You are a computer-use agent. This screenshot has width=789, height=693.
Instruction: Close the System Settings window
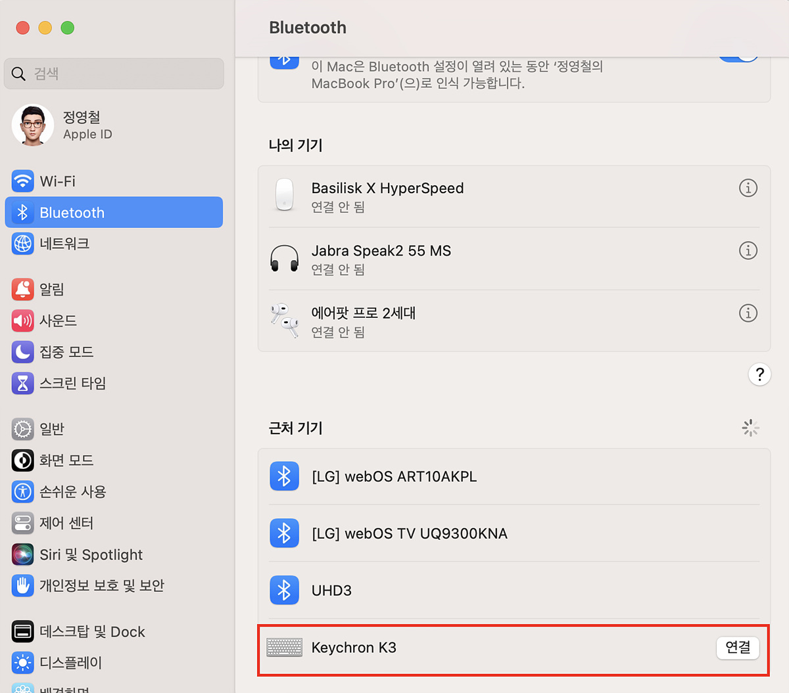[23, 28]
